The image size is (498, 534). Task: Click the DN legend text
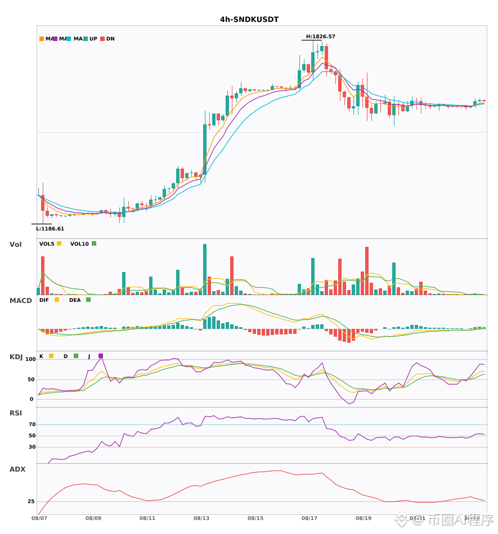(x=110, y=39)
